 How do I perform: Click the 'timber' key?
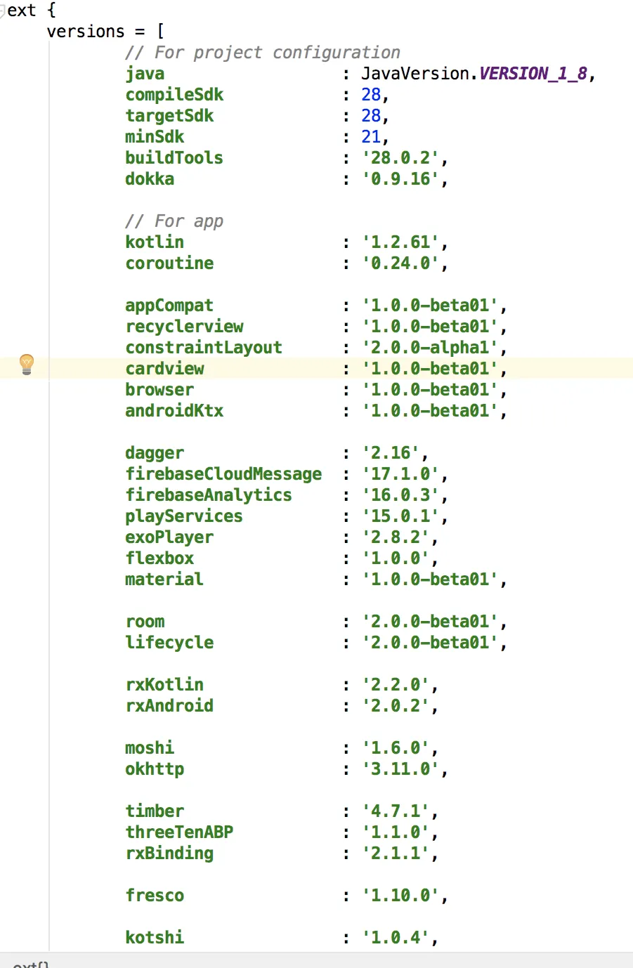155,811
